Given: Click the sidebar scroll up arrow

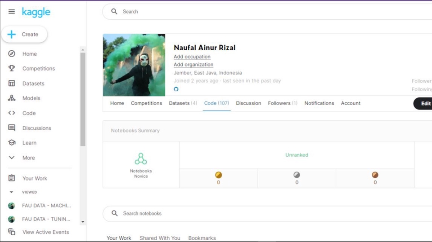Looking at the screenshot, I should tap(83, 50).
